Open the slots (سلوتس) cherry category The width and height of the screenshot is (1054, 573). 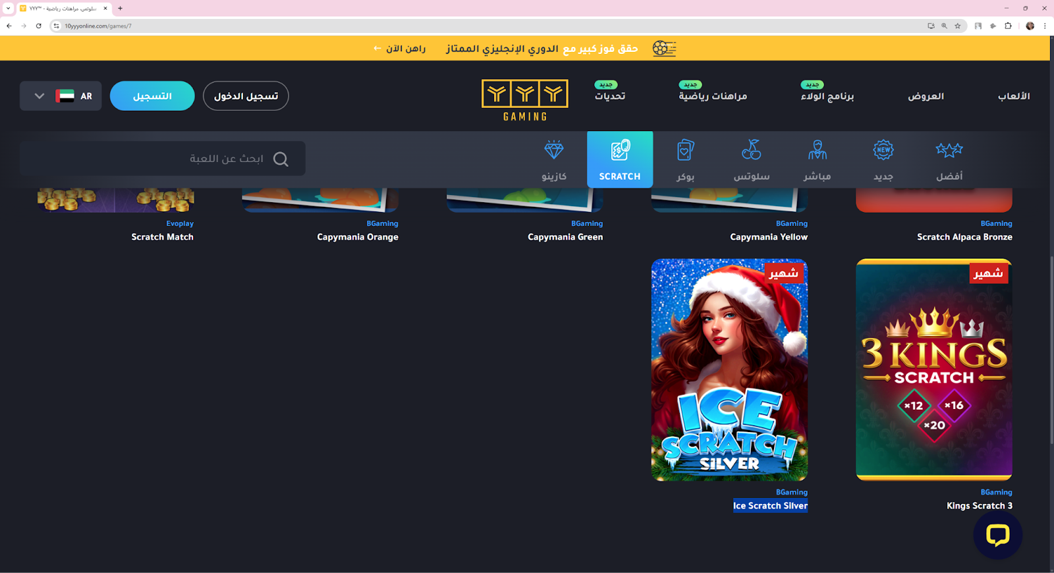(752, 160)
